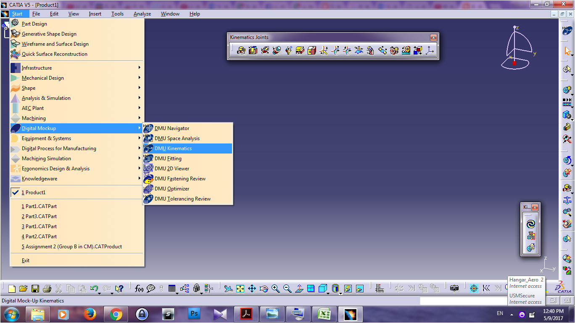This screenshot has width=575, height=323.
Task: Create a Cylindrical Joint
Action: tap(264, 50)
